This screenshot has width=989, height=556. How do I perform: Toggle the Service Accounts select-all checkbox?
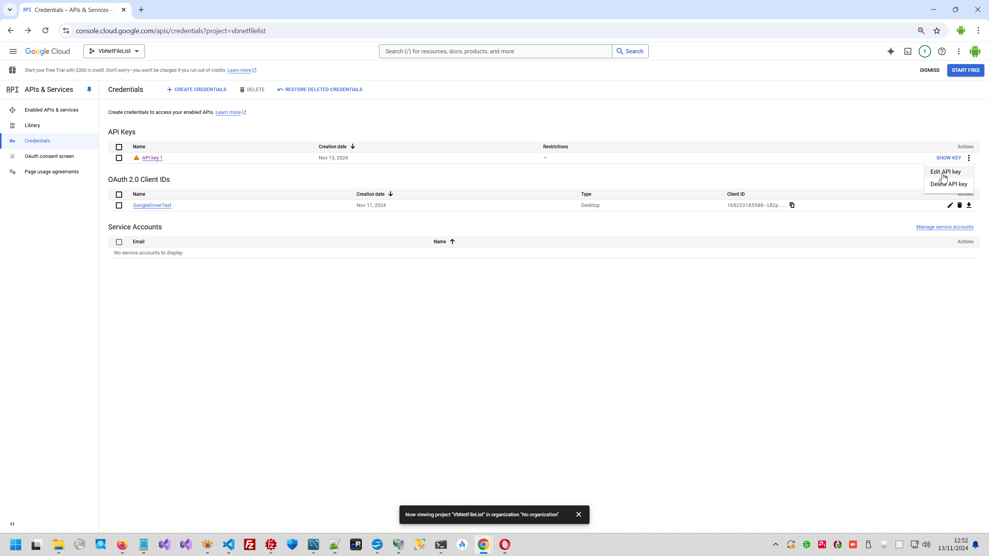click(119, 242)
